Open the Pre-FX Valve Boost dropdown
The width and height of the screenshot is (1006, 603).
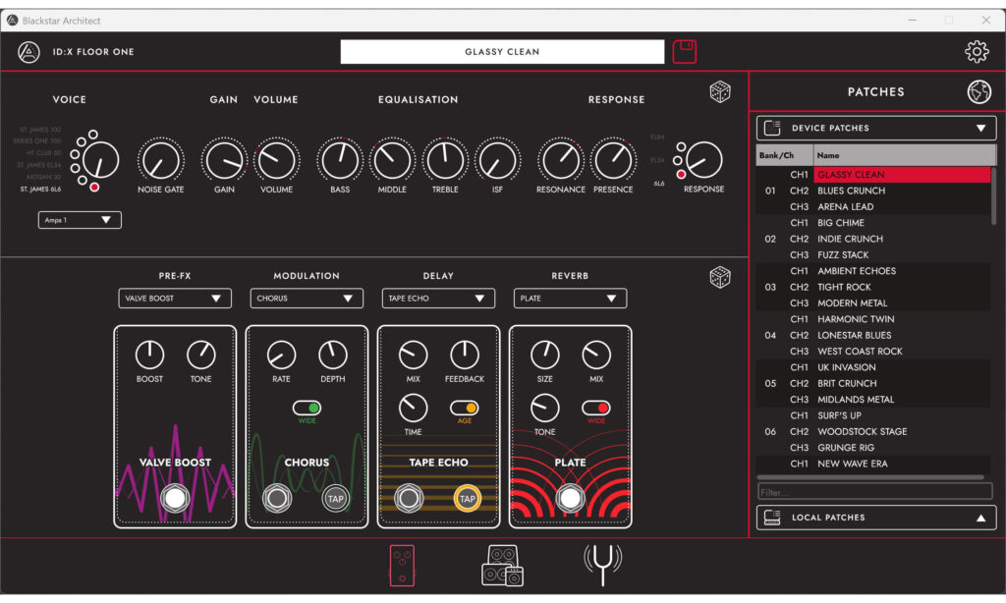click(x=175, y=299)
